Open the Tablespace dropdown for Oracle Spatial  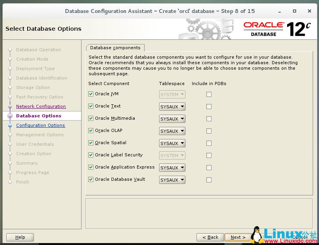(x=172, y=143)
